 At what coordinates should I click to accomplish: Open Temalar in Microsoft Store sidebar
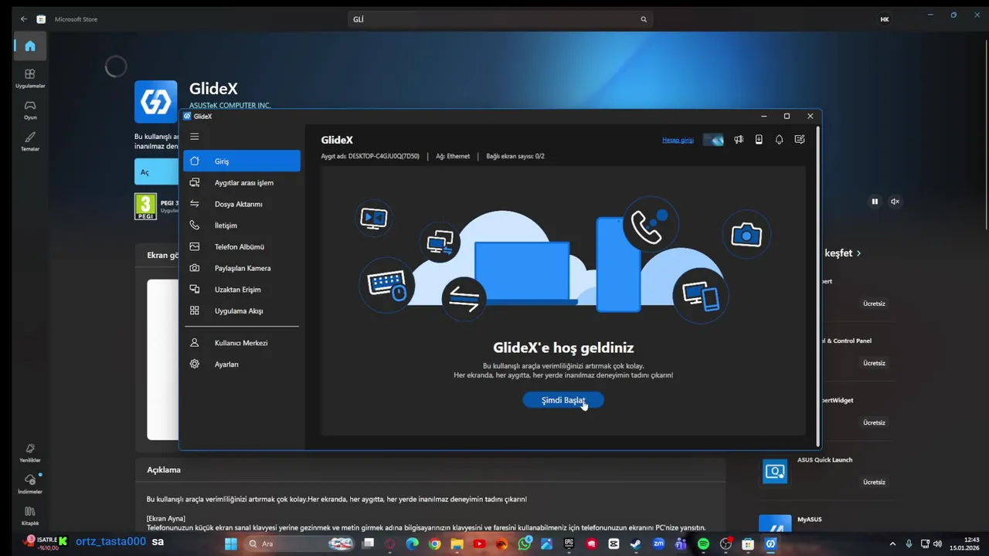coord(30,141)
